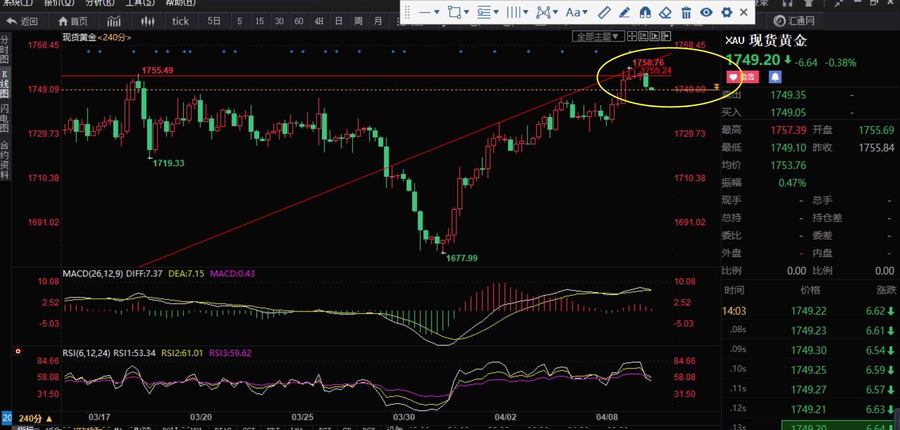This screenshot has width=900, height=430.
Task: Open the 系统 menu
Action: click(19, 3)
